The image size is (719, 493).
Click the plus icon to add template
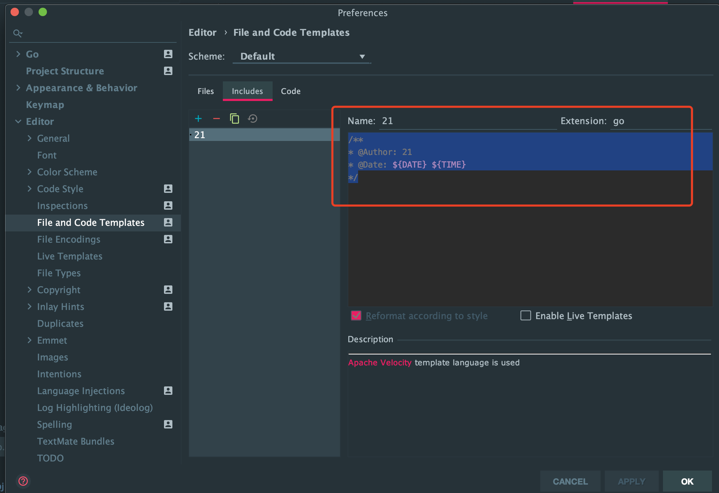[198, 119]
